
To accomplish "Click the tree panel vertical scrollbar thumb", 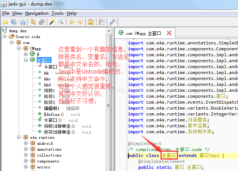I will (109, 105).
